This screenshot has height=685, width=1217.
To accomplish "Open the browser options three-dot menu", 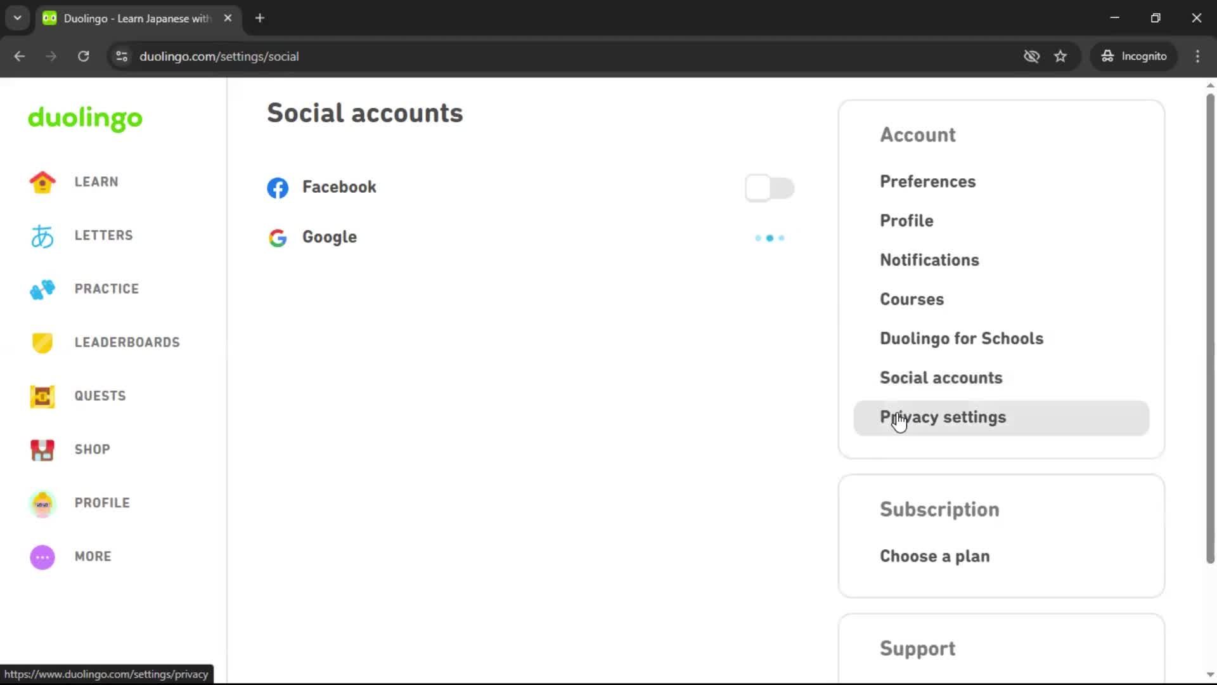I will tap(1197, 56).
